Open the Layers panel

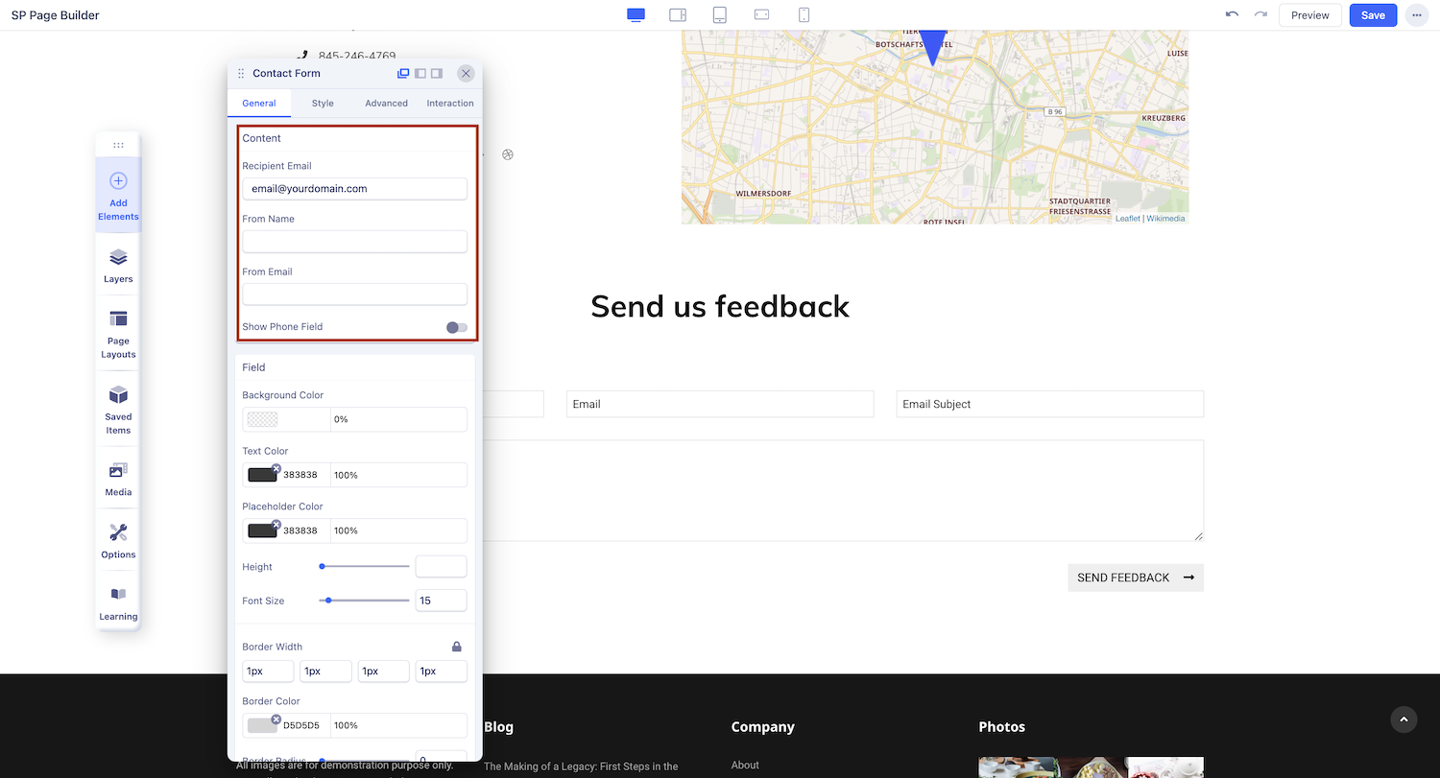click(118, 266)
